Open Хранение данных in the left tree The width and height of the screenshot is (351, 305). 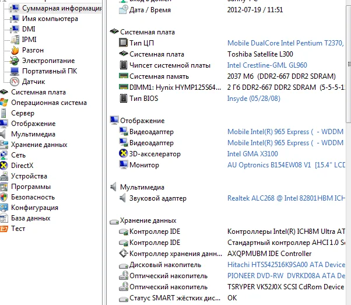tap(39, 145)
